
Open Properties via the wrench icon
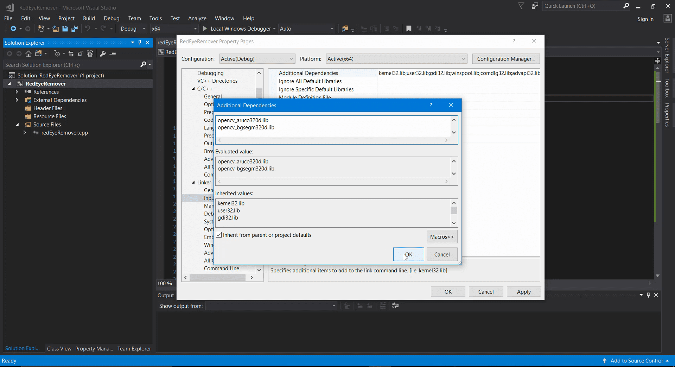pyautogui.click(x=103, y=53)
